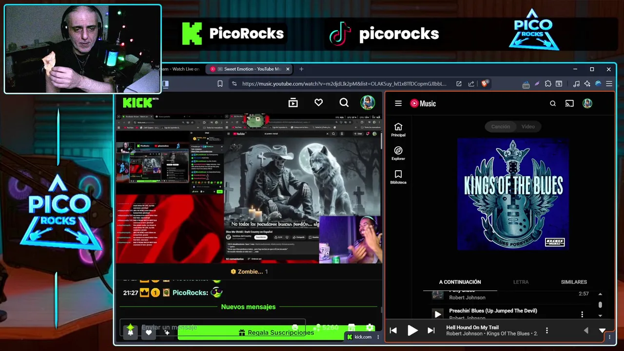Click the Enviar un mensaje input
The image size is (624, 351).
[213, 328]
